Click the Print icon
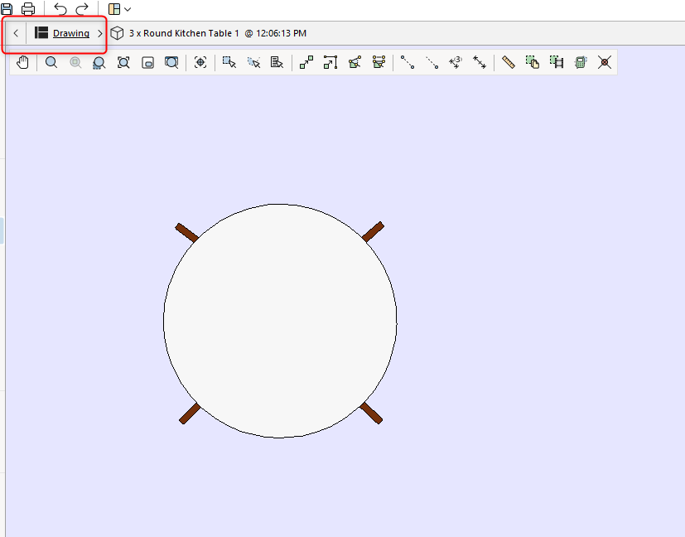Viewport: 685px width, 537px height. [x=28, y=9]
